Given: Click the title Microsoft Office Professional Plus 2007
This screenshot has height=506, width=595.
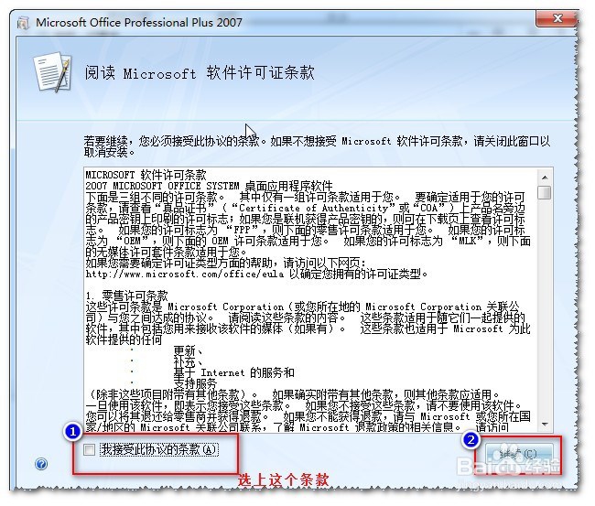Looking at the screenshot, I should 139,22.
